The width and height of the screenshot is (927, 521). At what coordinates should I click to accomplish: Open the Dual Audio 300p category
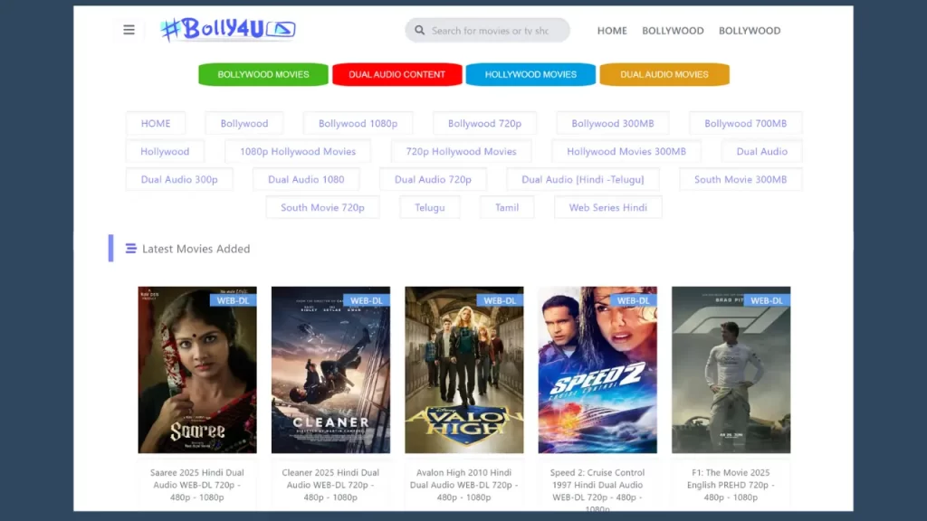pyautogui.click(x=178, y=179)
